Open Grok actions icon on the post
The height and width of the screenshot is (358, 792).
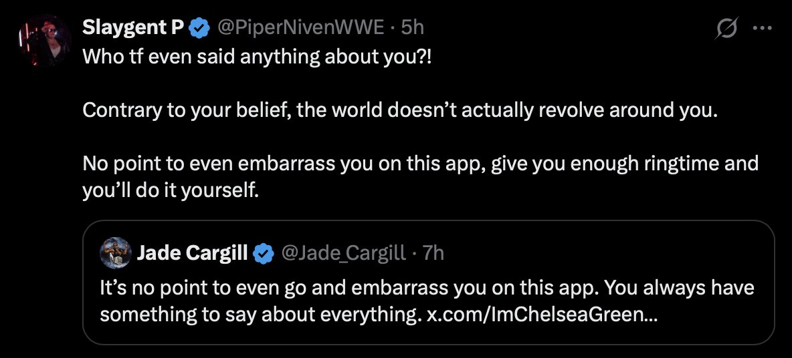point(726,29)
